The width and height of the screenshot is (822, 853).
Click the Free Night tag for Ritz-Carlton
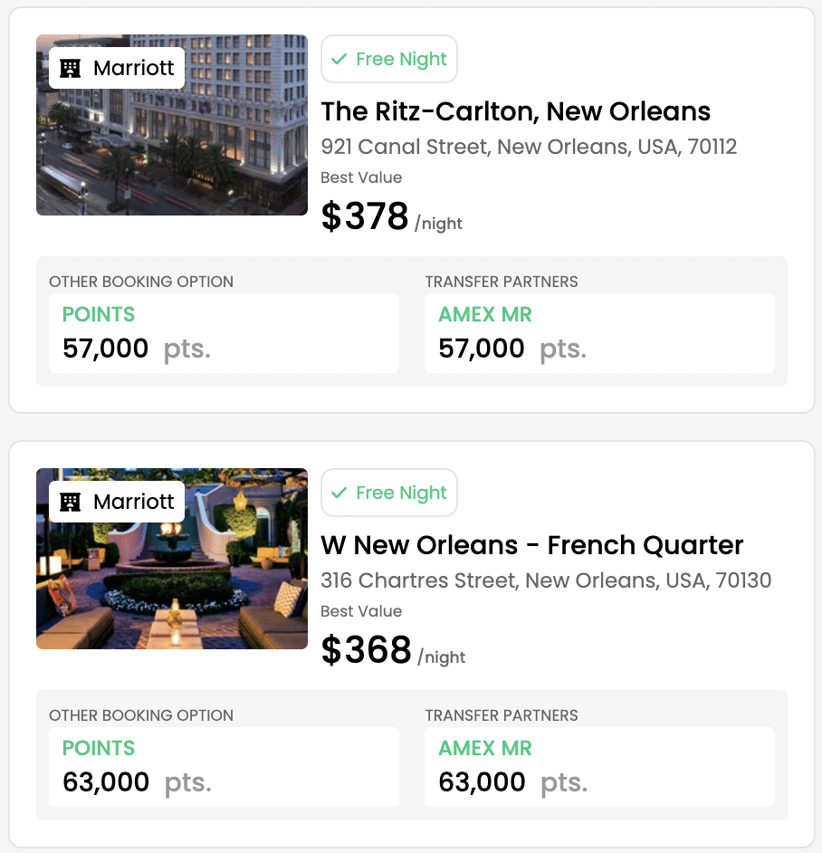pyautogui.click(x=389, y=59)
